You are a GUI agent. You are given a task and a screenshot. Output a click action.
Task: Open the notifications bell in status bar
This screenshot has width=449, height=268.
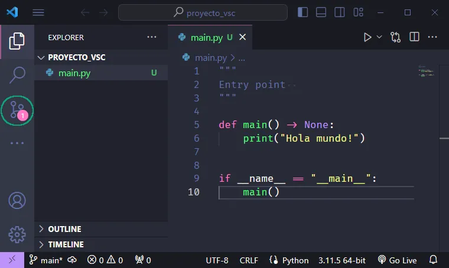tap(433, 260)
